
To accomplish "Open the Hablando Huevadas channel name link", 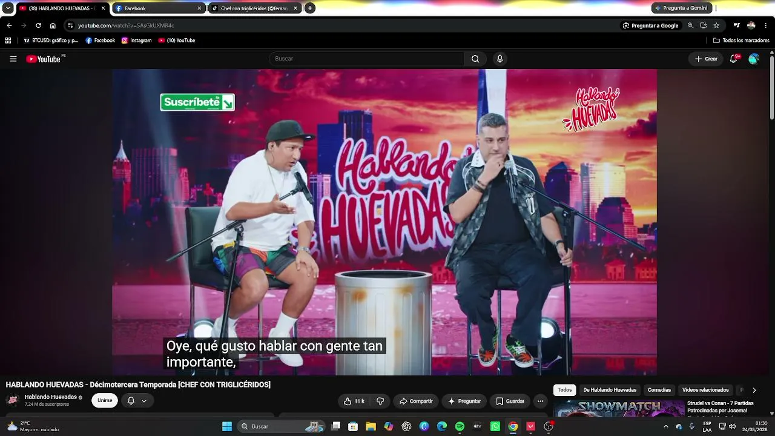I will (51, 397).
